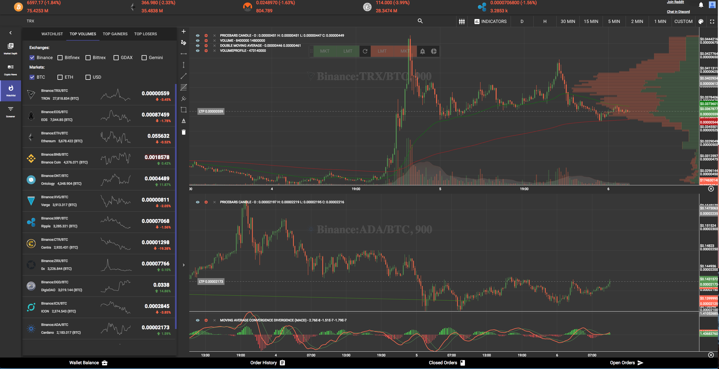Toggle the Binance exchange checkbox
The width and height of the screenshot is (719, 369).
click(x=32, y=58)
